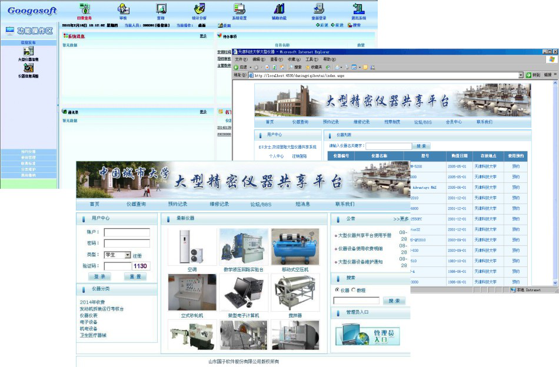Click the 账户 account input field

127,232
